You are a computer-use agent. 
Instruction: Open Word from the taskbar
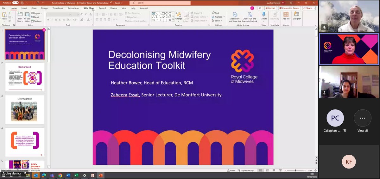pos(68,175)
